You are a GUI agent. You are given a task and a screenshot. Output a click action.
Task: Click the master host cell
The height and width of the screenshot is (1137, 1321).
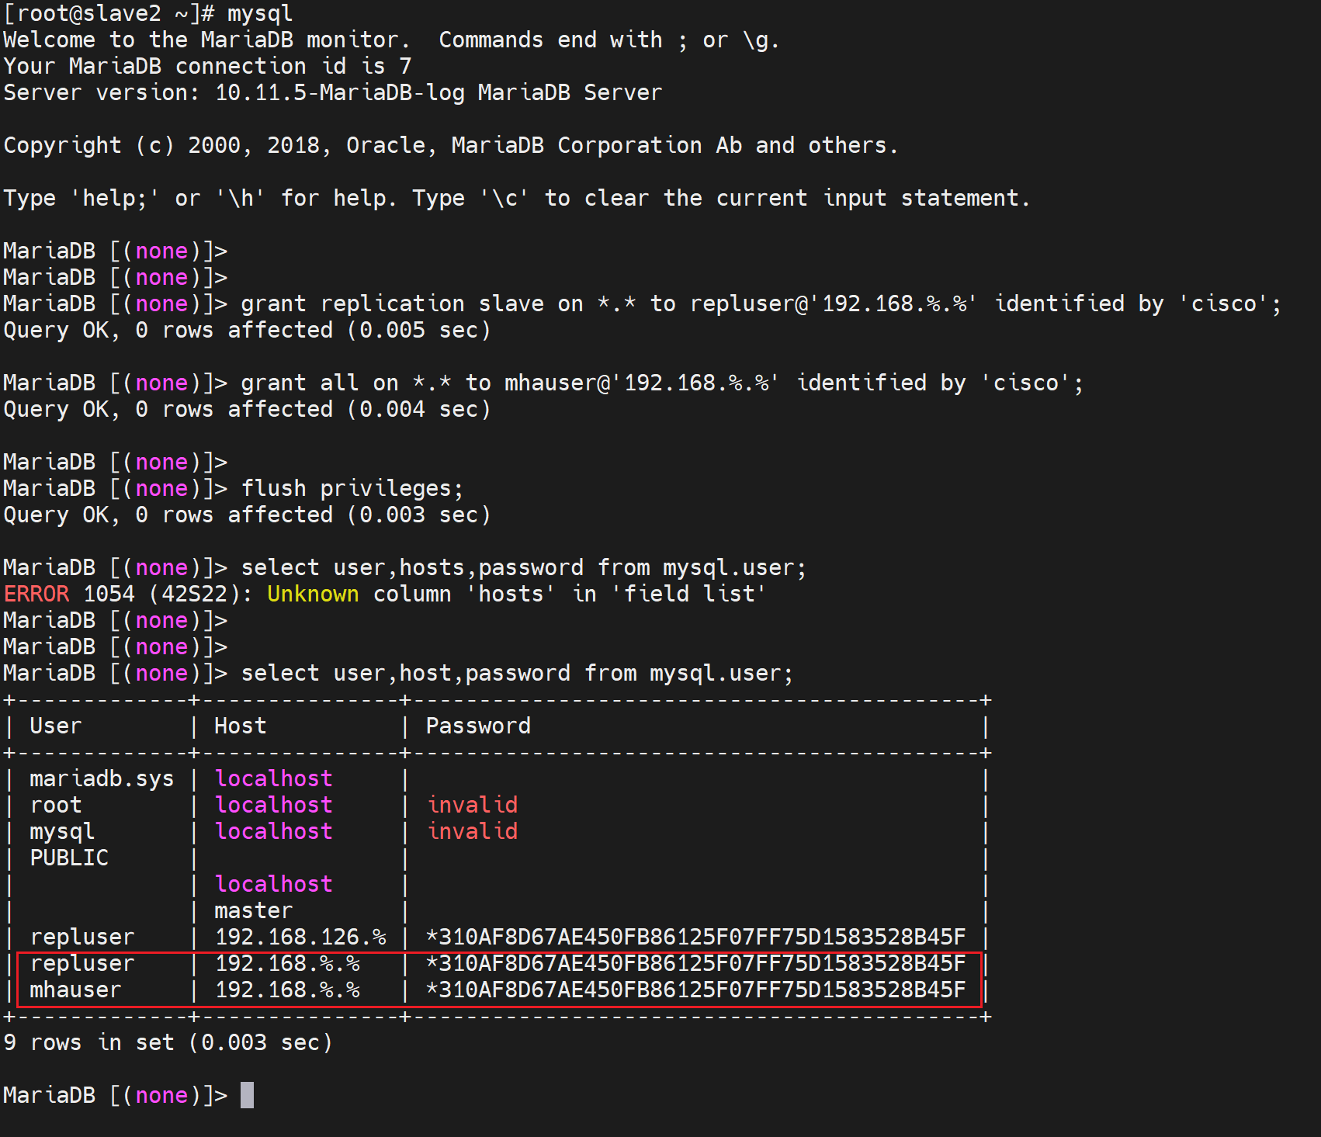point(253,910)
